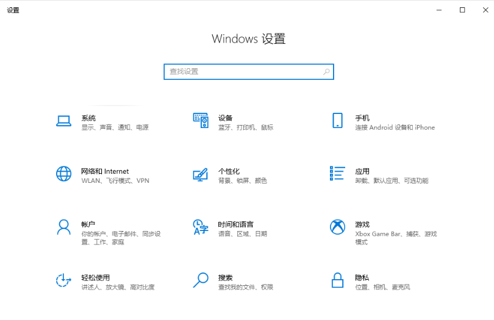
Task: Open the 帐户 person icon
Action: (x=63, y=227)
